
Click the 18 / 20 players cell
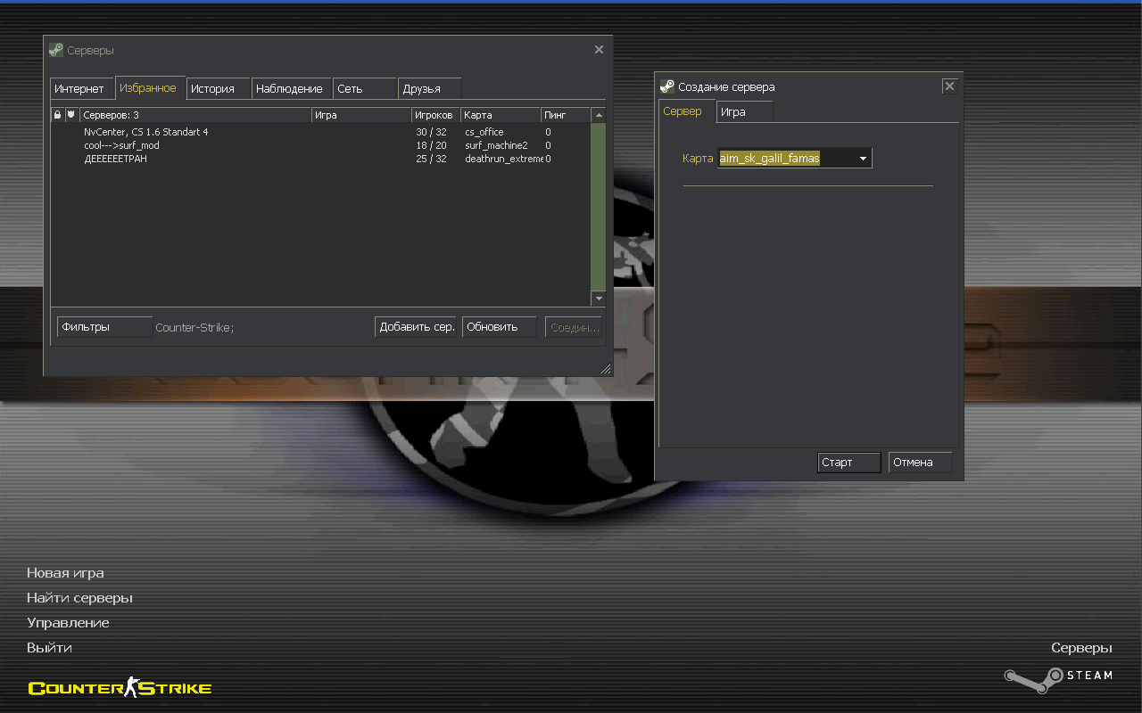pos(431,145)
